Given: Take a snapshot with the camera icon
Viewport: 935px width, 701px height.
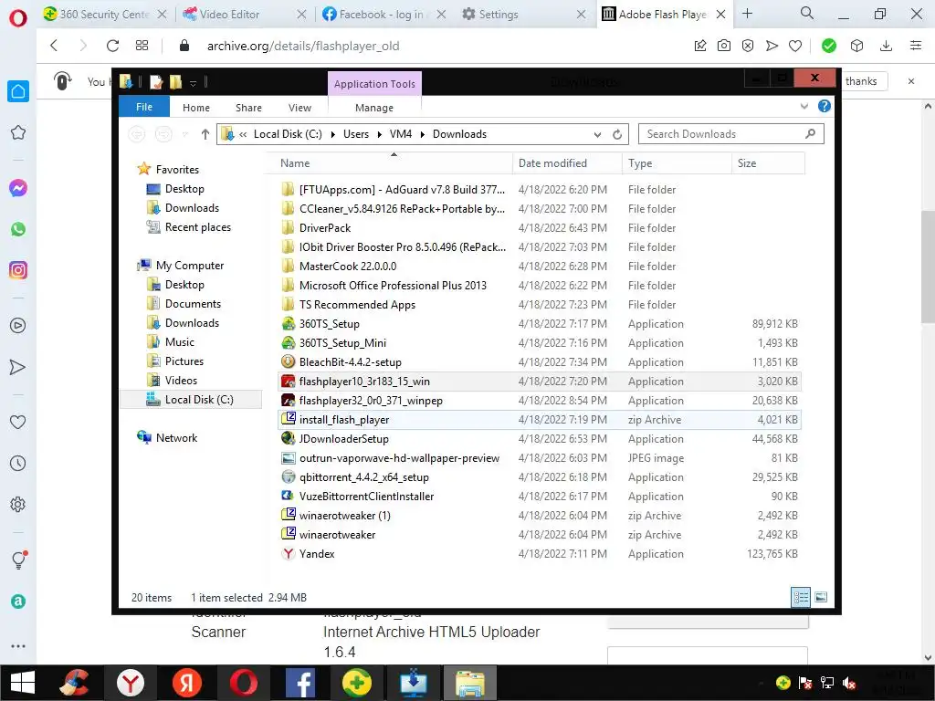Looking at the screenshot, I should click(x=724, y=46).
